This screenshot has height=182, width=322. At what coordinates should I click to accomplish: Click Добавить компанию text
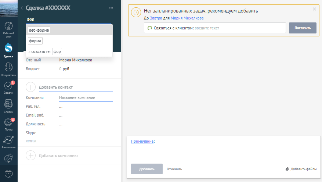point(58,156)
